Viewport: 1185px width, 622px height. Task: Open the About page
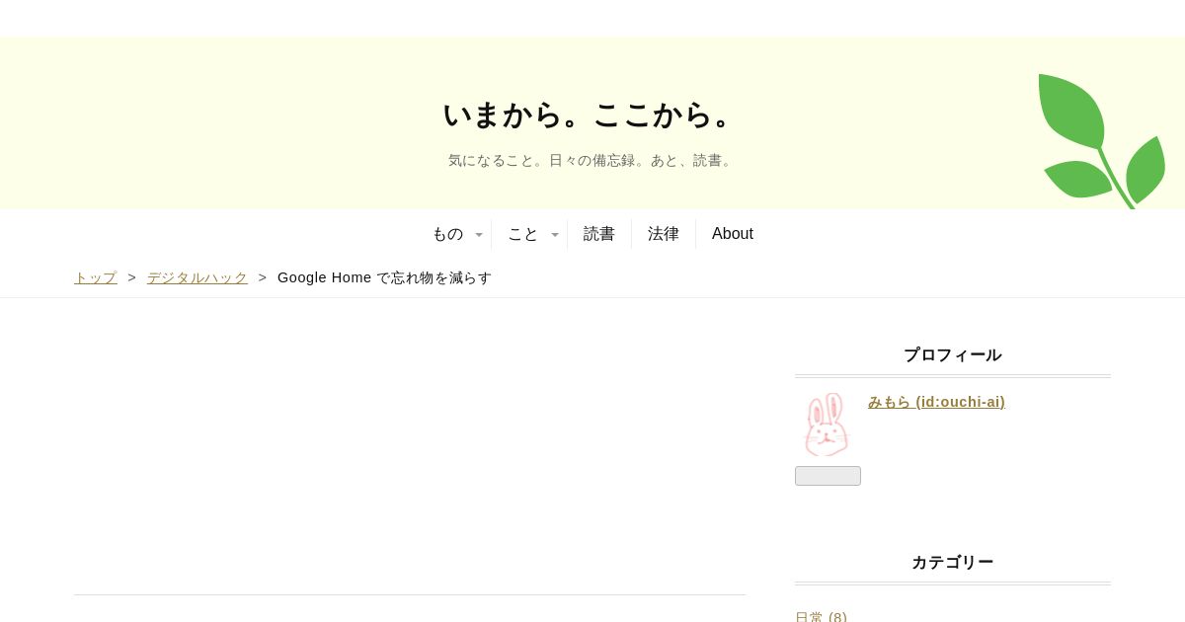pos(733,234)
